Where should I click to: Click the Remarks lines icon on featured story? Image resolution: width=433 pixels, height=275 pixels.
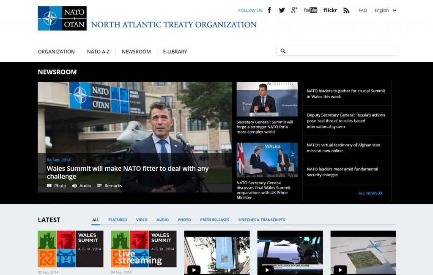(x=99, y=186)
